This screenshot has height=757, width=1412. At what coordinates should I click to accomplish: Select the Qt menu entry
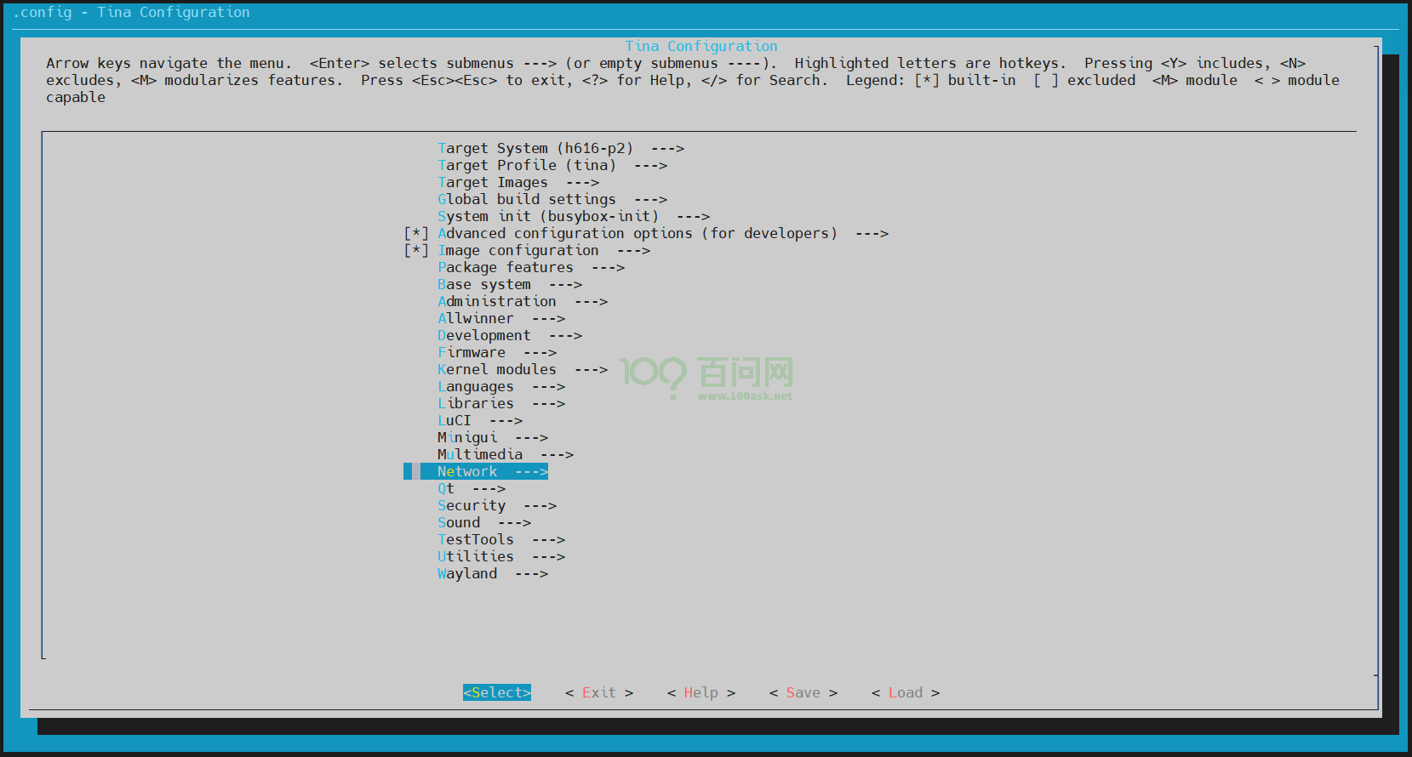(x=446, y=489)
